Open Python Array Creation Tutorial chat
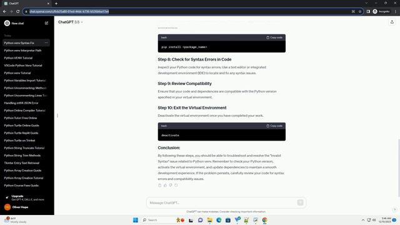 (26, 178)
